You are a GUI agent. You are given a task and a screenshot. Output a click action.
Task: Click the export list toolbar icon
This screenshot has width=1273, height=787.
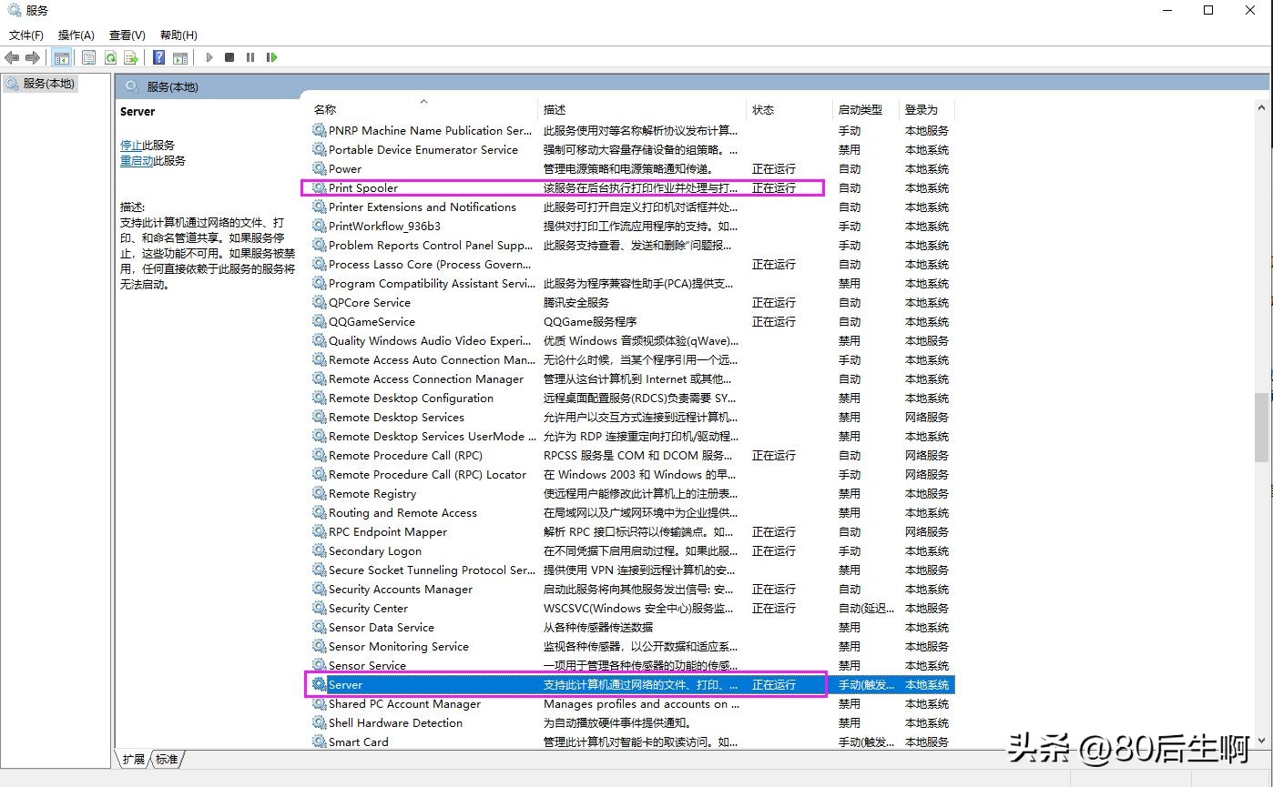pyautogui.click(x=130, y=56)
